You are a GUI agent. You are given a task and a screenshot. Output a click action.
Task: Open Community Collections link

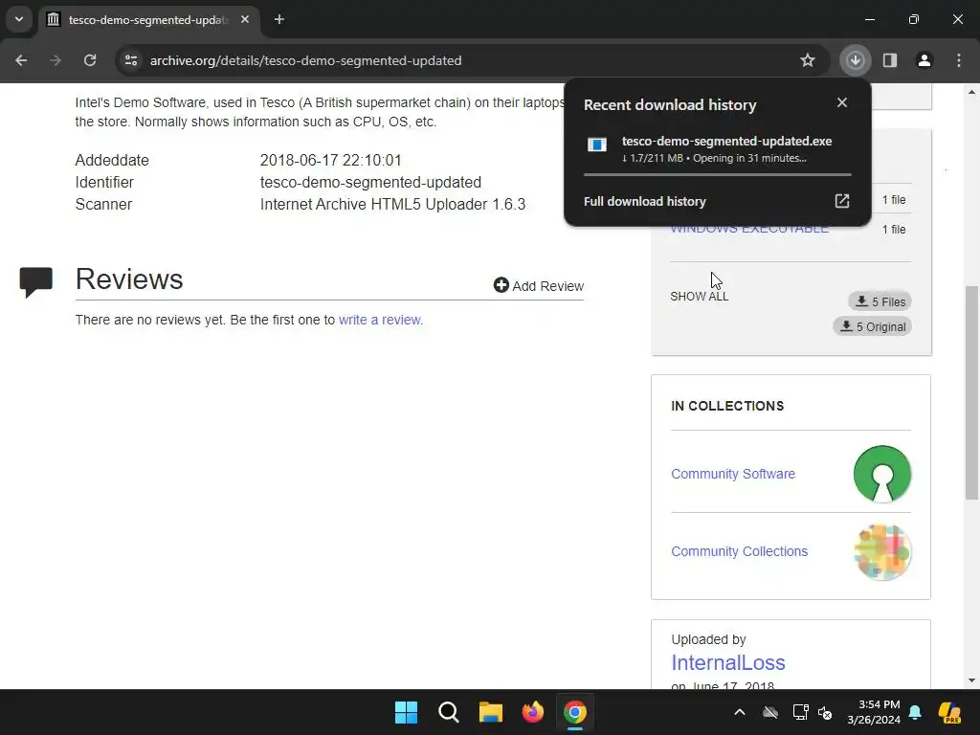pos(740,551)
